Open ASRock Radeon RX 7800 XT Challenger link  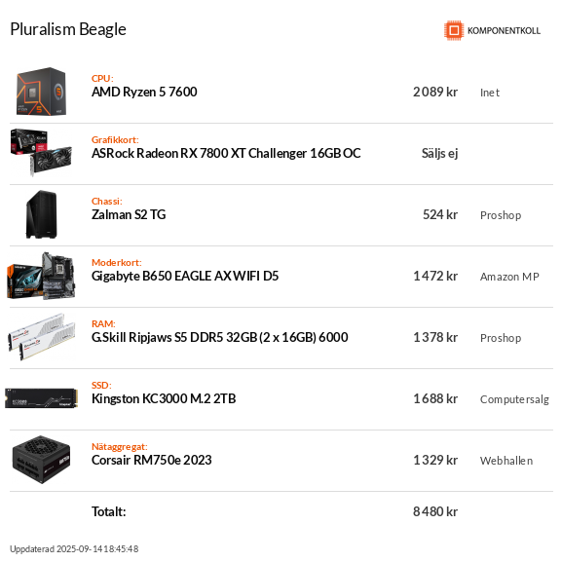226,153
